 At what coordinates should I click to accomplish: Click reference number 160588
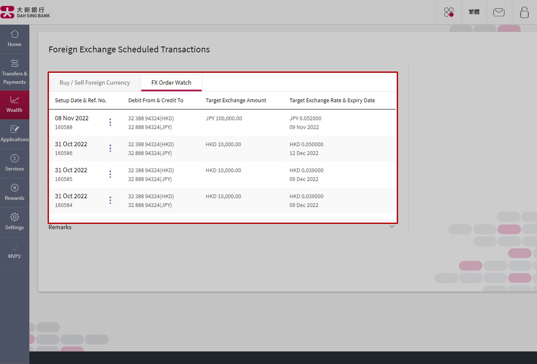[x=63, y=127]
